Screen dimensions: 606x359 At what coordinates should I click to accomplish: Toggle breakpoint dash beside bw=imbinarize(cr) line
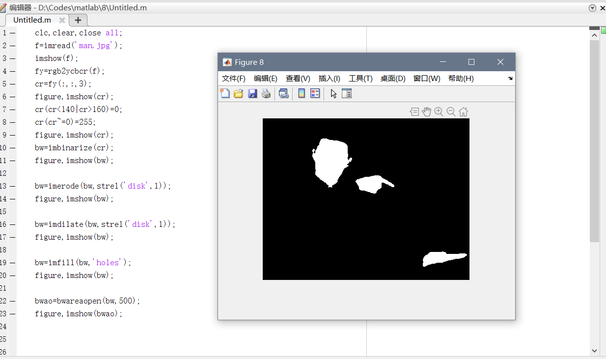12,148
